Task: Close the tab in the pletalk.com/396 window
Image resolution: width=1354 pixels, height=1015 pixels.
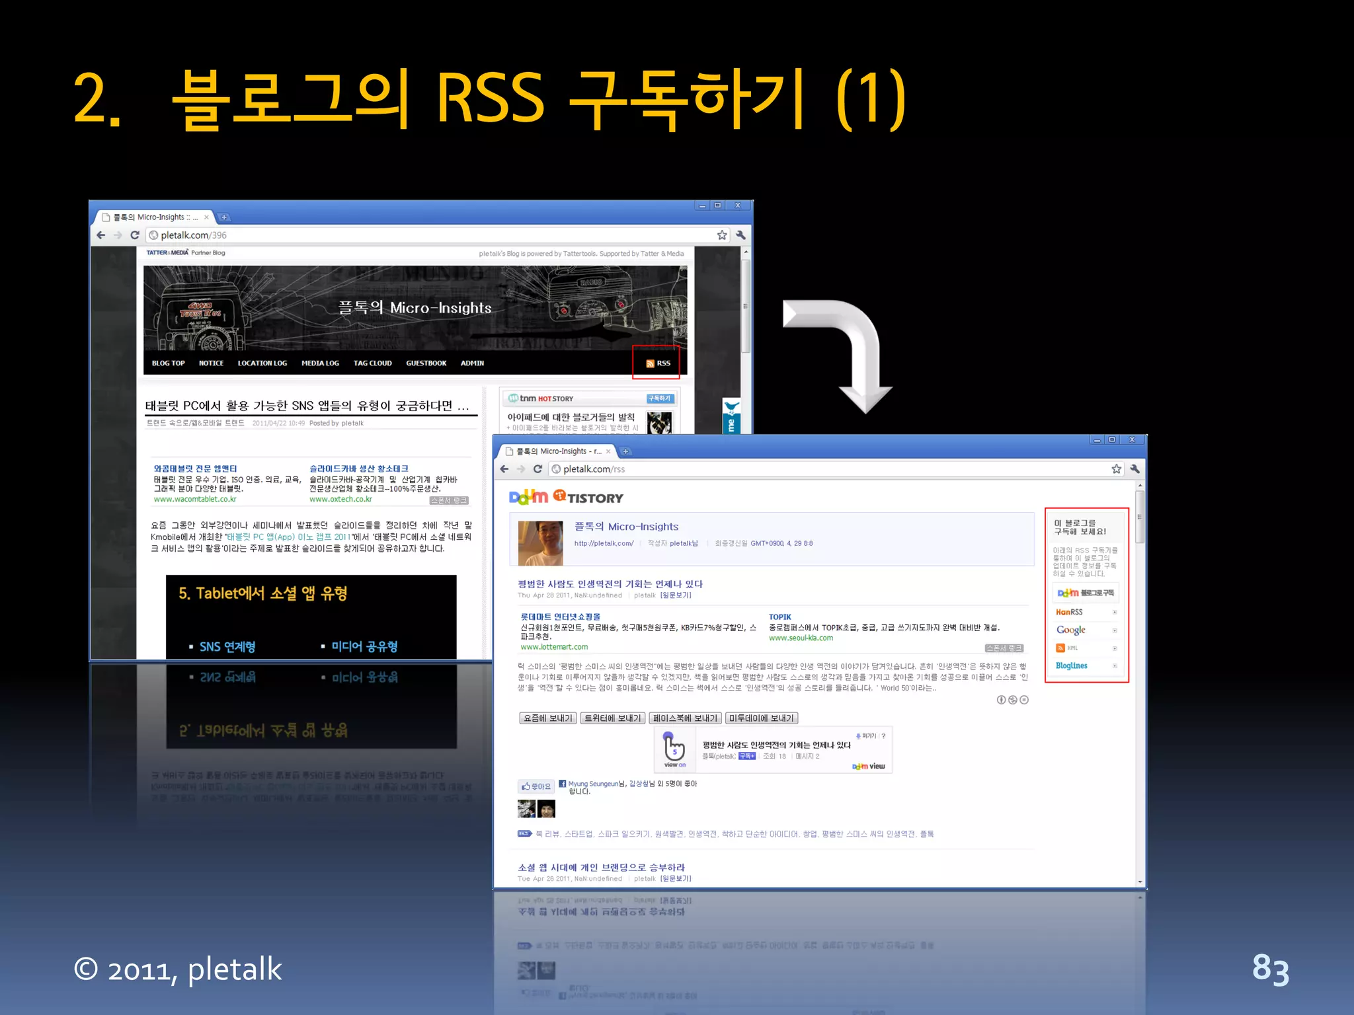Action: pos(206,217)
